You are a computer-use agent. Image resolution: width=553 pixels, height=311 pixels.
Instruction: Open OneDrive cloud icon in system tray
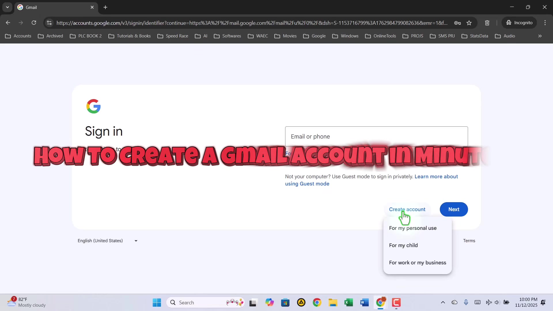[x=454, y=302]
